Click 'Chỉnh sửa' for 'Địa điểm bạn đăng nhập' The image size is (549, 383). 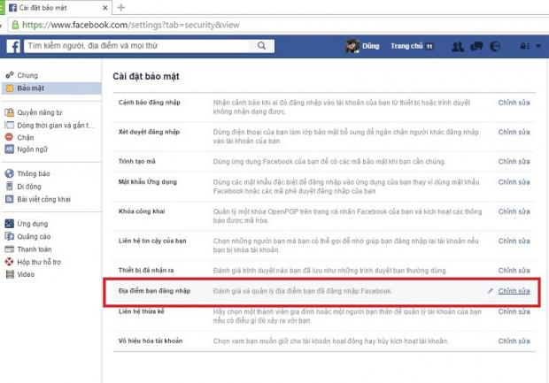(x=514, y=290)
